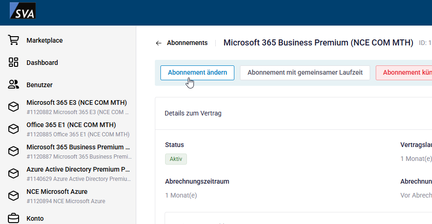Click the green Aktiv status badge
This screenshot has height=224, width=432.
pyautogui.click(x=176, y=159)
